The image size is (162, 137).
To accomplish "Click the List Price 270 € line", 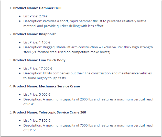I will tap(35, 16).
